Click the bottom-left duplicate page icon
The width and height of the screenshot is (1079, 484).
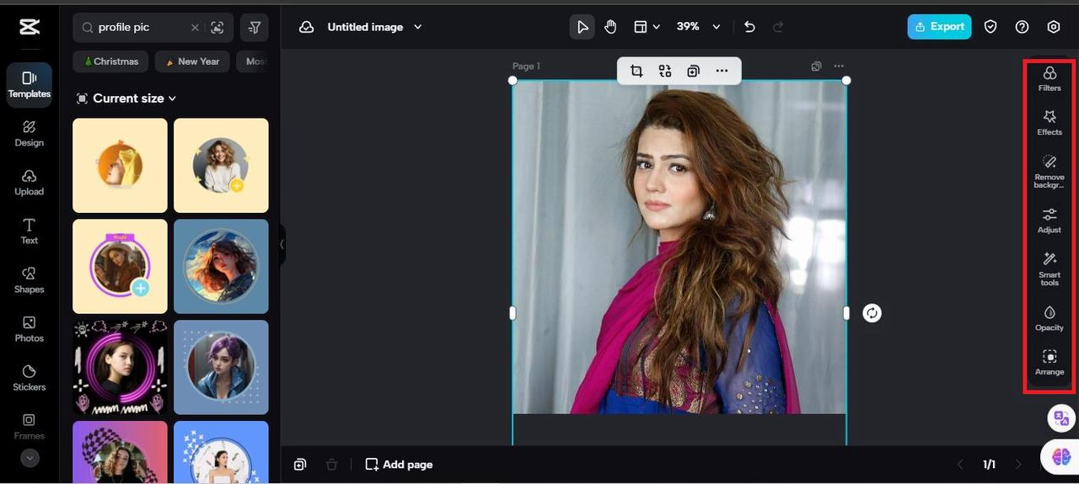[x=300, y=465]
